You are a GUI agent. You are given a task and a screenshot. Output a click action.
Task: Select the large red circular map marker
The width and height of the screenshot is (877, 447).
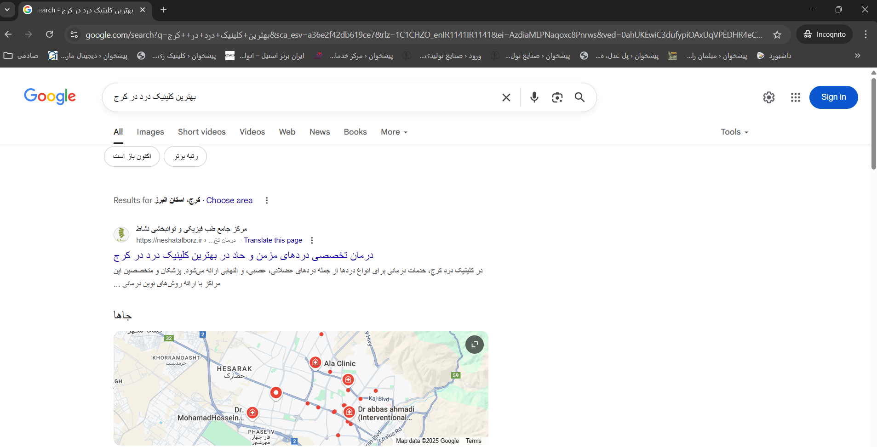(x=275, y=393)
